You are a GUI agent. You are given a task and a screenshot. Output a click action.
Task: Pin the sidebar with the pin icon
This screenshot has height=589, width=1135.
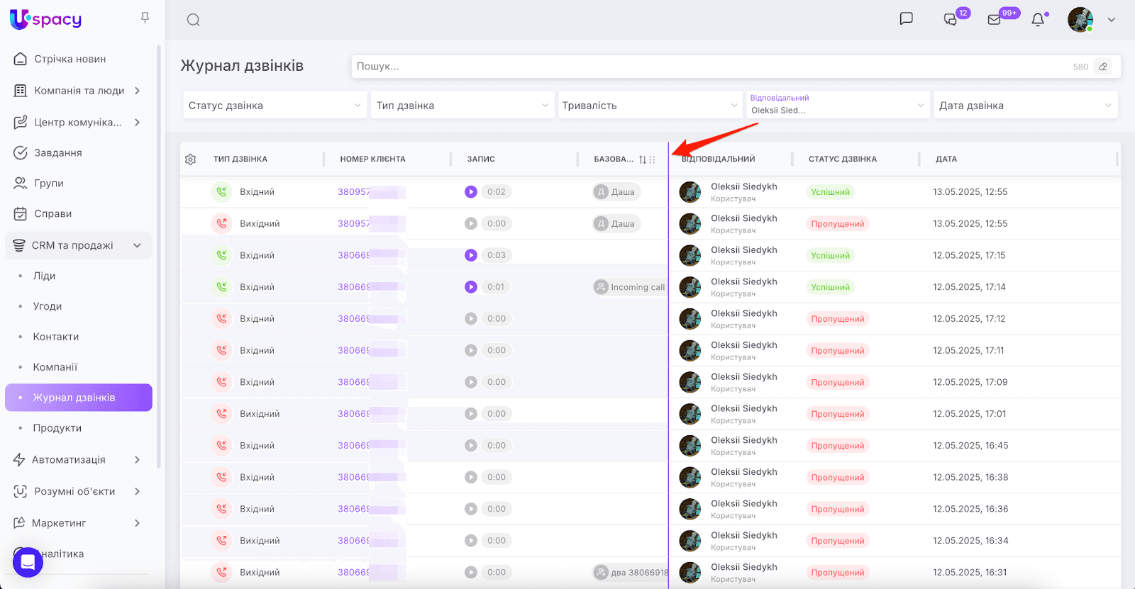click(145, 18)
